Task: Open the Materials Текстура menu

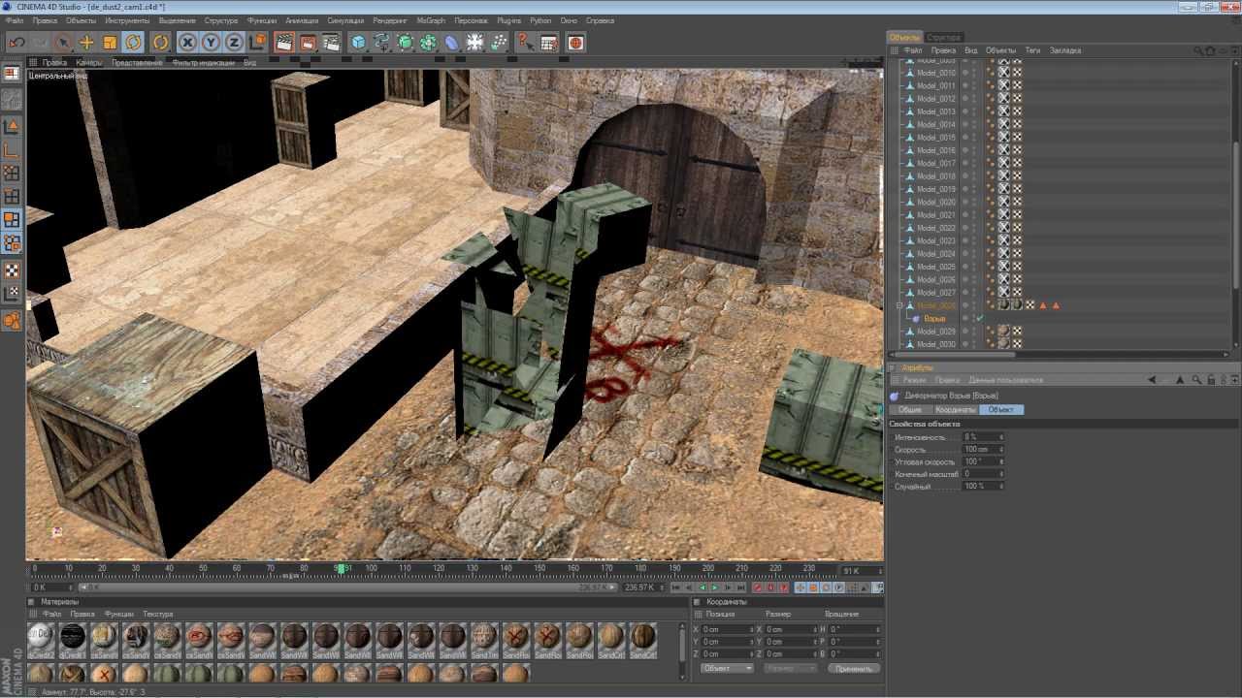Action: pyautogui.click(x=158, y=614)
